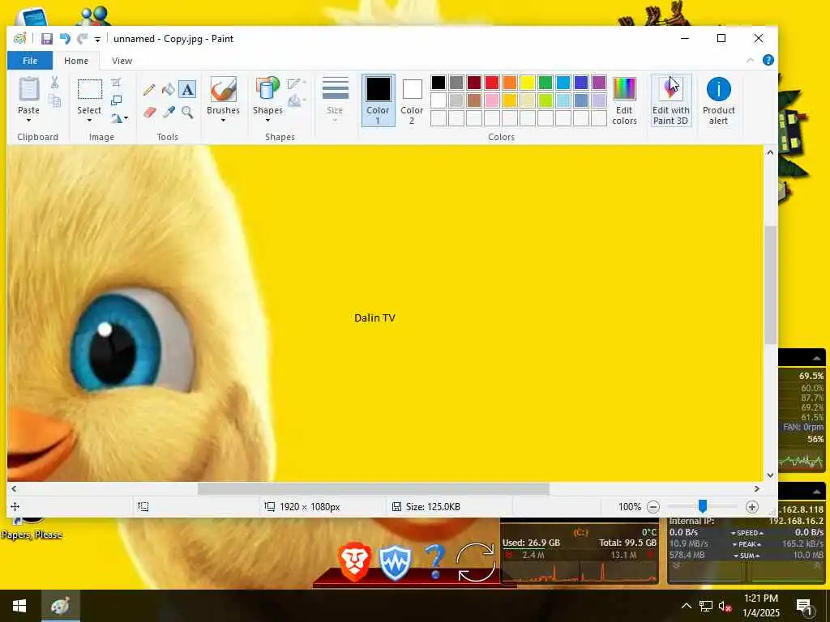Pick the green color swatch
Image resolution: width=830 pixels, height=622 pixels.
(545, 83)
